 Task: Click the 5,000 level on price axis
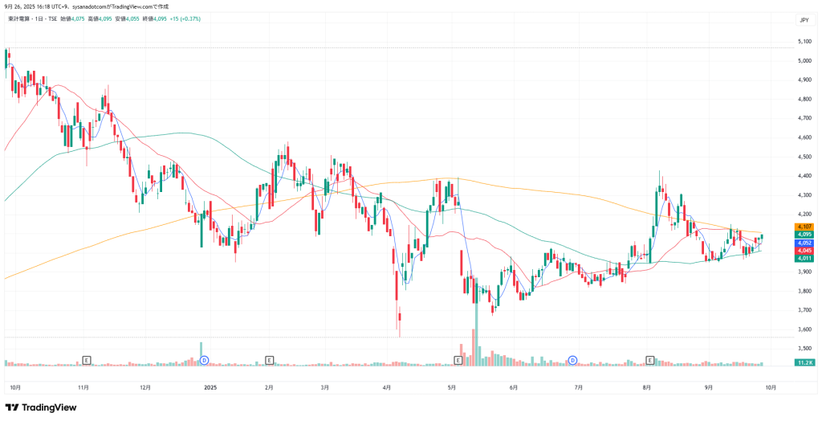click(804, 60)
